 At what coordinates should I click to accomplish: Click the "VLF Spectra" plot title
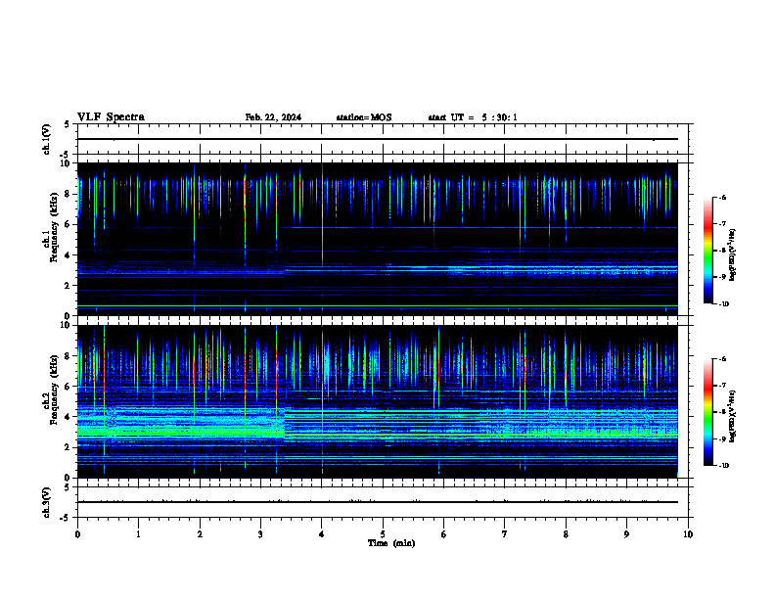point(111,117)
